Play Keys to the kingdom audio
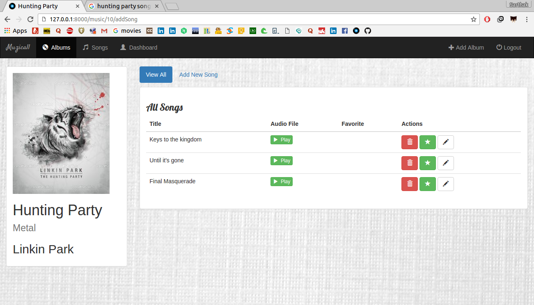 pyautogui.click(x=282, y=140)
